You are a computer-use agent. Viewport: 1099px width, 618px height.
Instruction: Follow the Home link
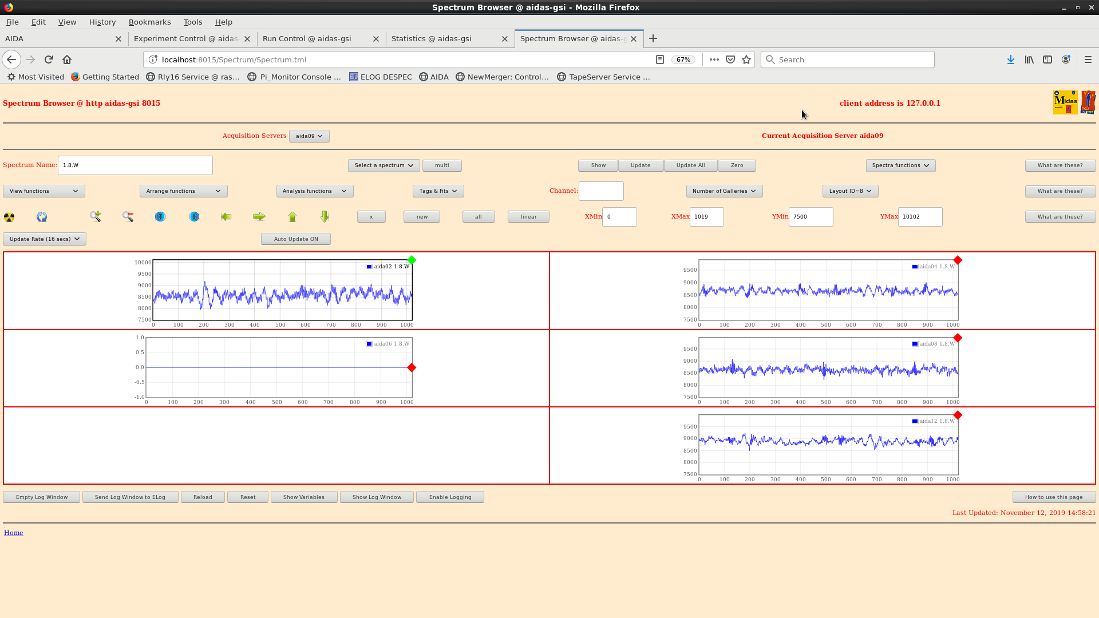point(14,533)
